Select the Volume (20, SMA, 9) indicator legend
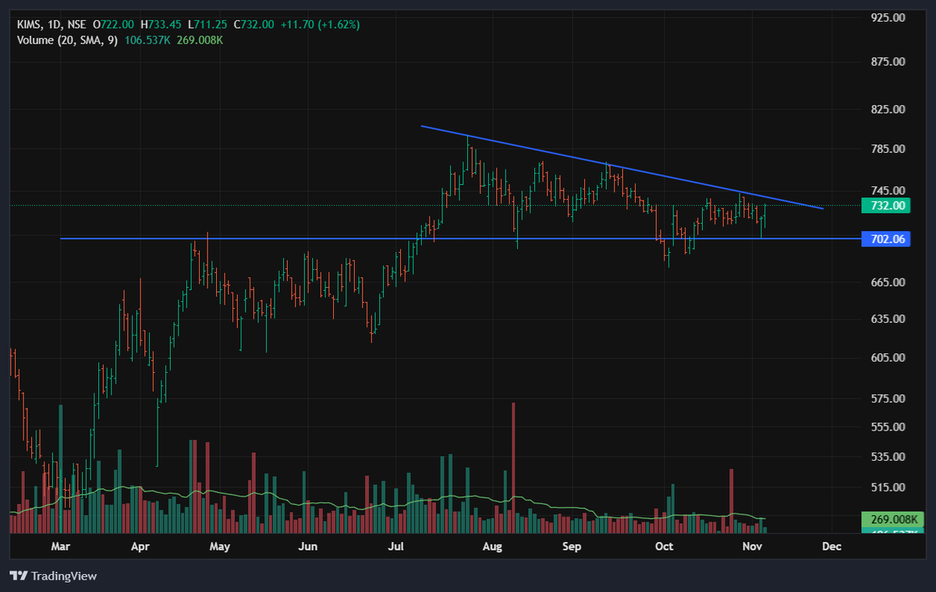This screenshot has width=936, height=592. pos(67,40)
